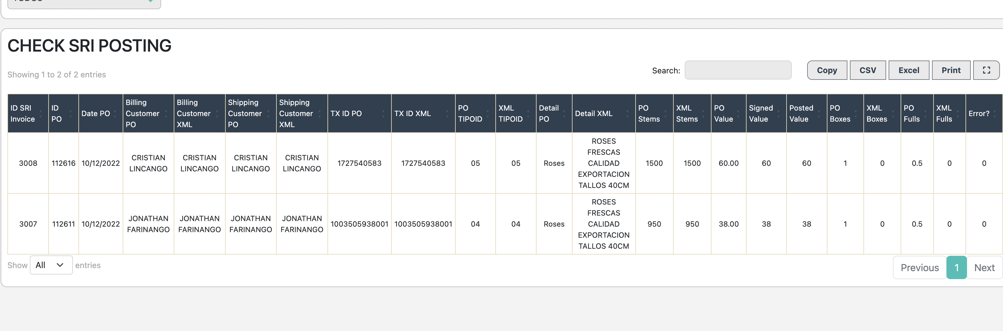Image resolution: width=1003 pixels, height=331 pixels.
Task: Focus the Search input field
Action: point(738,70)
